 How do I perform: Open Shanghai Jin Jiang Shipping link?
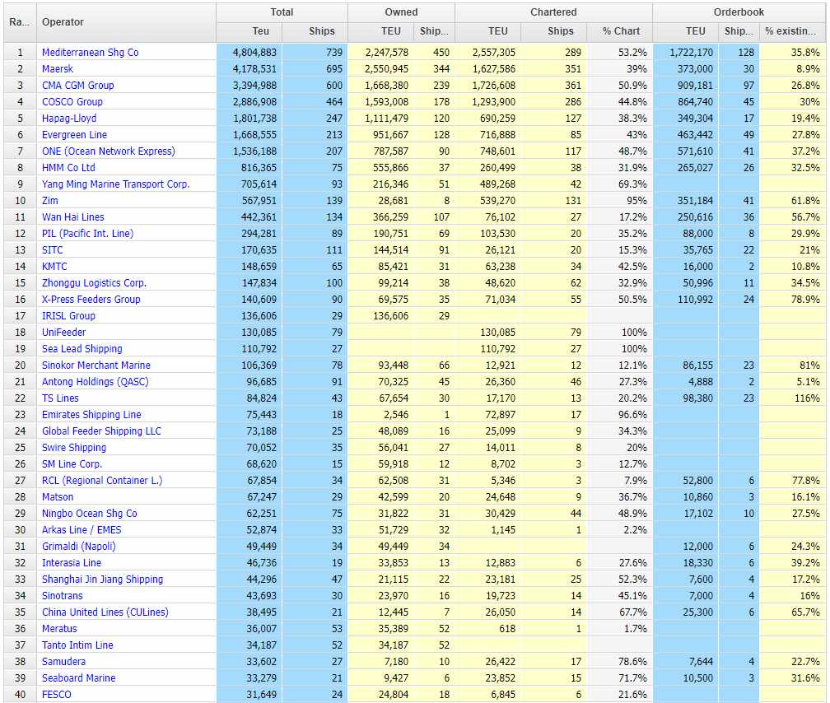[x=102, y=579]
